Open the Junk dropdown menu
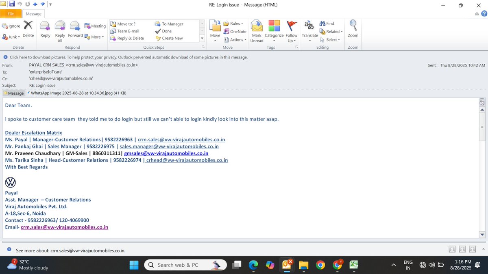 (x=11, y=37)
